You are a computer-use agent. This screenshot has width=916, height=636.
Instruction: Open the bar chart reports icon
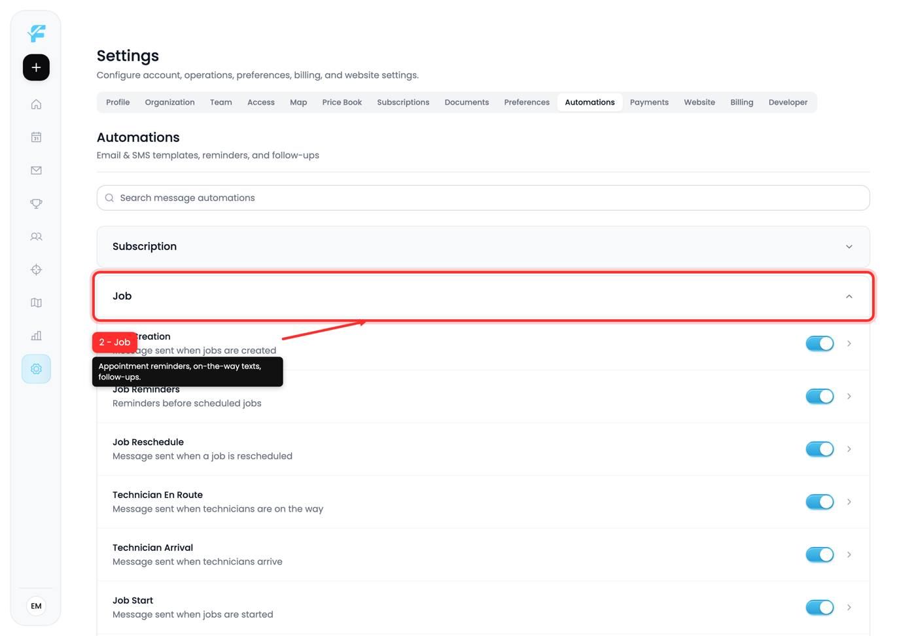pos(36,336)
